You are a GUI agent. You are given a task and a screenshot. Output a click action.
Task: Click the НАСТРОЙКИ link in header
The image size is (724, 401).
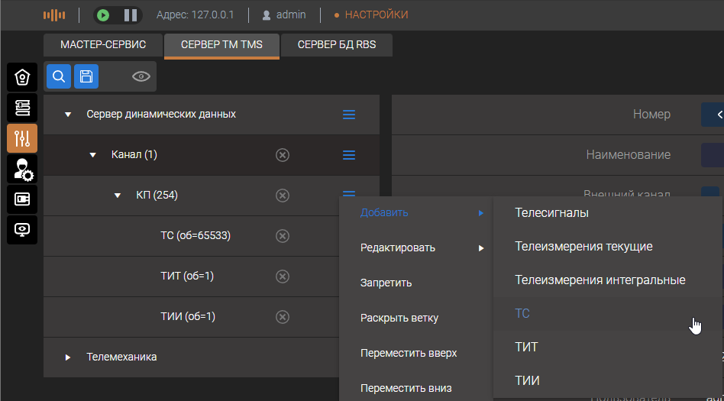[376, 15]
